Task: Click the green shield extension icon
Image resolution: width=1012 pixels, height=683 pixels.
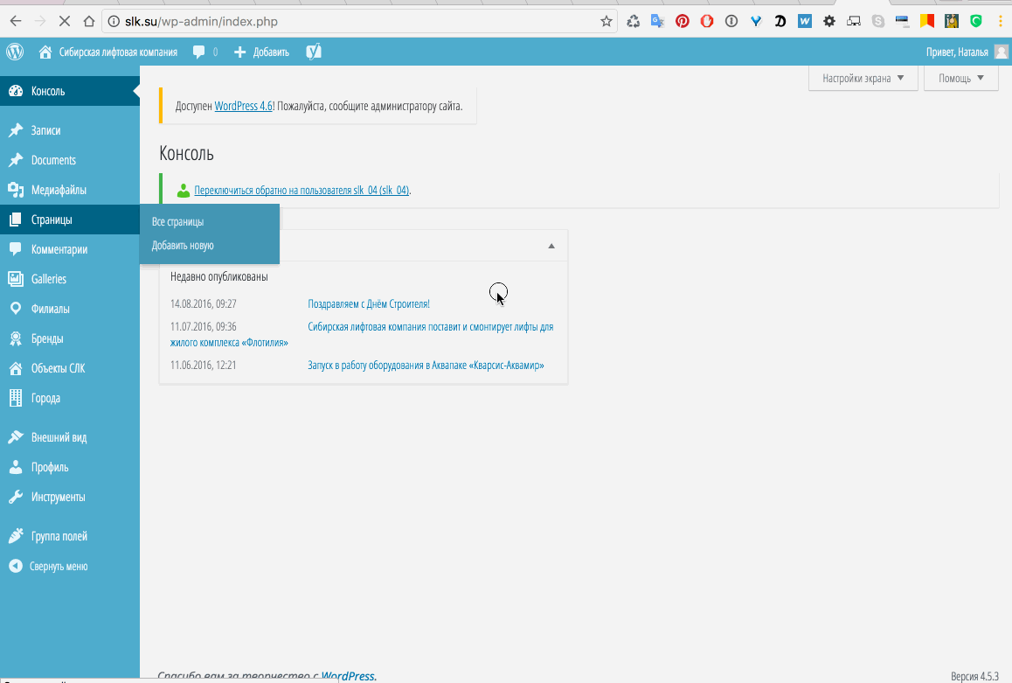Action: click(x=976, y=21)
